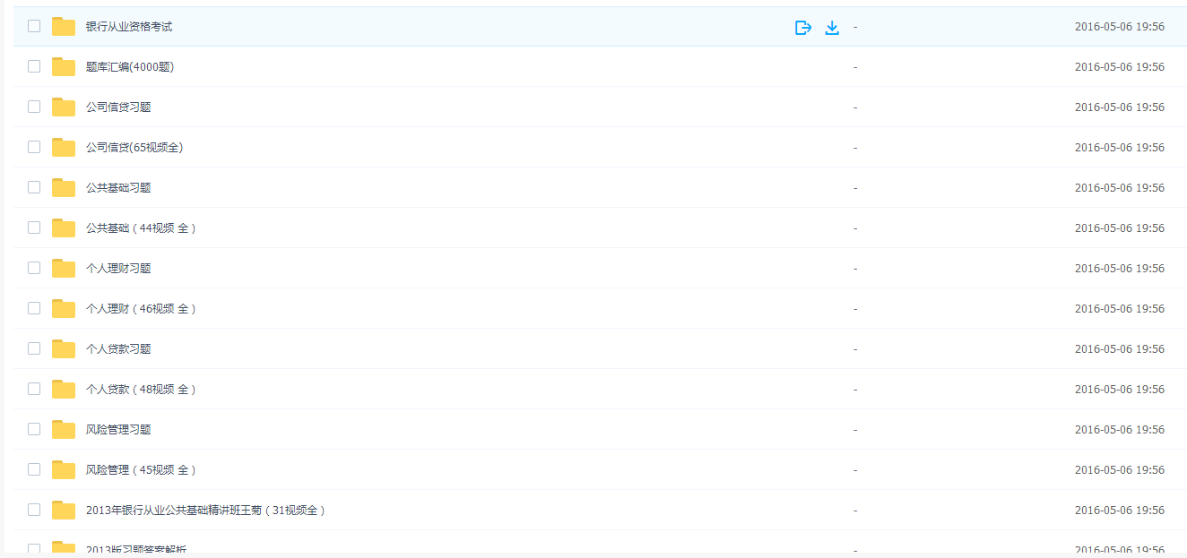Toggle checkbox beside 风险管理(45视频 全)
Image resolution: width=1187 pixels, height=558 pixels.
coord(34,469)
